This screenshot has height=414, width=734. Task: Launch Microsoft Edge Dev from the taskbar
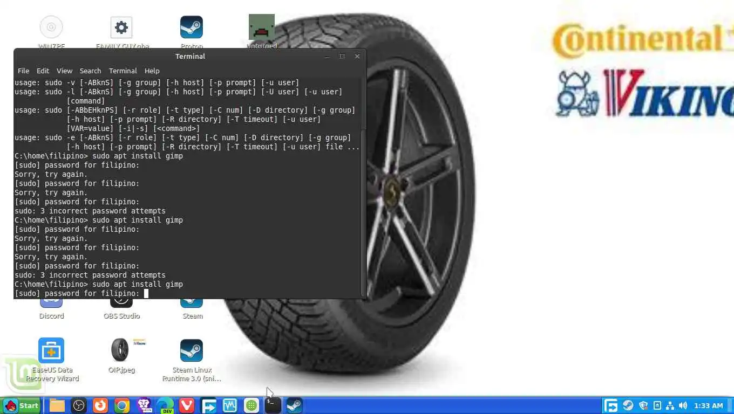[x=165, y=405]
